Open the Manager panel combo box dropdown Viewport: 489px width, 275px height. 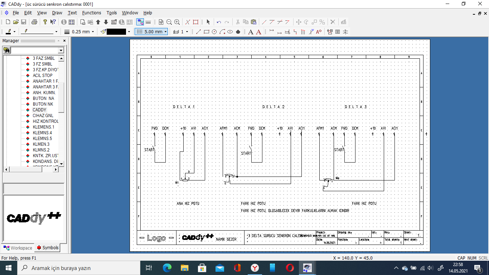61,50
